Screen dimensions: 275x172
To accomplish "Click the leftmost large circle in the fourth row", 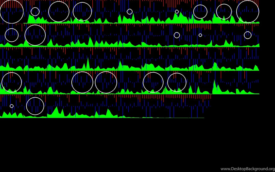I will 12,82.
